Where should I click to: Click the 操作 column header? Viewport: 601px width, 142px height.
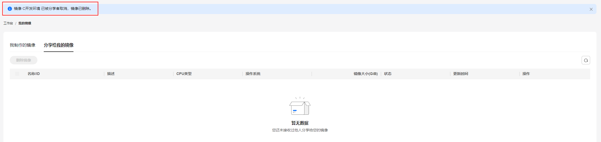tap(526, 74)
